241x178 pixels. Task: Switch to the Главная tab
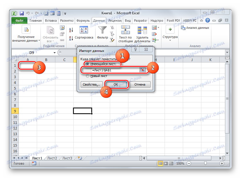click(35, 21)
